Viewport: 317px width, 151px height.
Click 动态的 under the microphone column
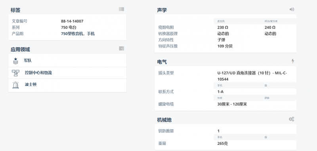pos(223,34)
